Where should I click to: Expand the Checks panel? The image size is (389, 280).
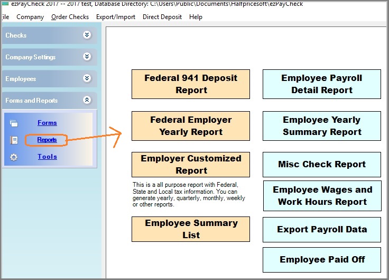point(87,35)
